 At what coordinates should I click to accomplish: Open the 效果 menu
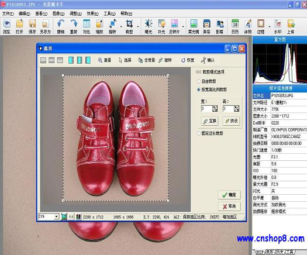tap(92, 13)
